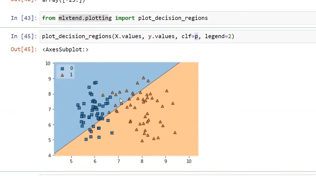Click y-axis tick label 9 on plot

tap(48, 79)
